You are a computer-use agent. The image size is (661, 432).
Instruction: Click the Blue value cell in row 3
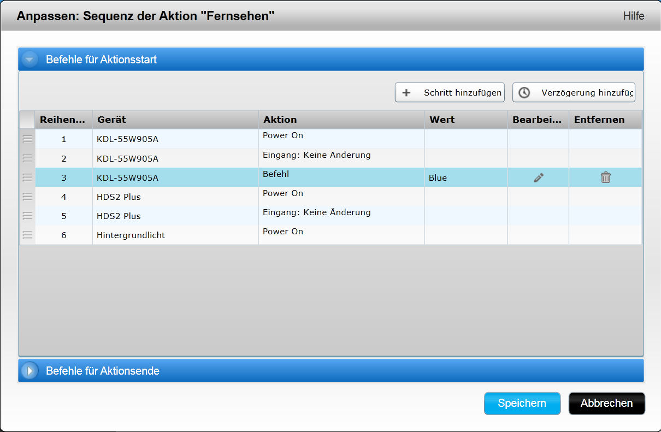tap(465, 178)
